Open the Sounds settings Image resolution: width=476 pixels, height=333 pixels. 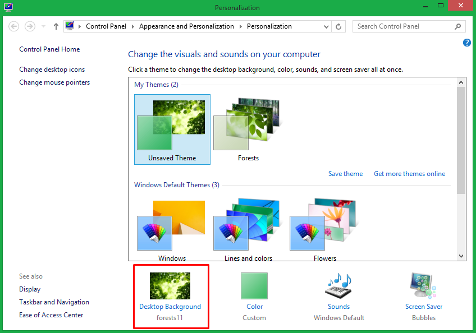(x=338, y=286)
